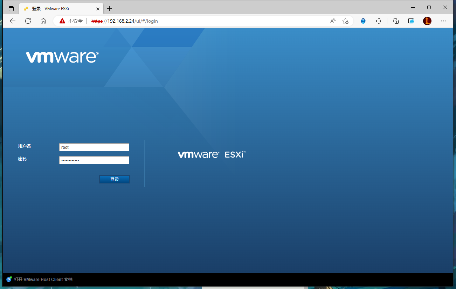This screenshot has width=456, height=289.
Task: Maximize the browser window
Action: point(429,7)
